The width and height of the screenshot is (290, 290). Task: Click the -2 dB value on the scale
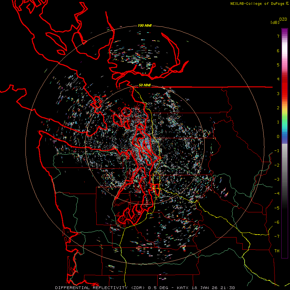click(x=277, y=165)
